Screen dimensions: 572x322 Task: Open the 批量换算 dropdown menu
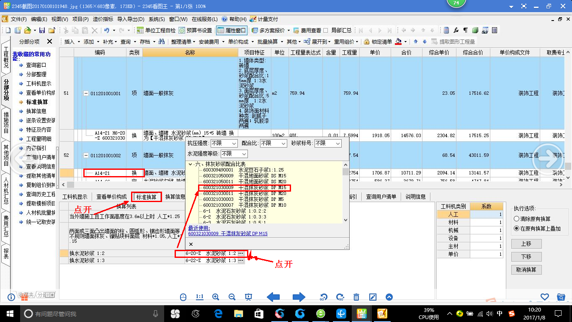point(270,42)
